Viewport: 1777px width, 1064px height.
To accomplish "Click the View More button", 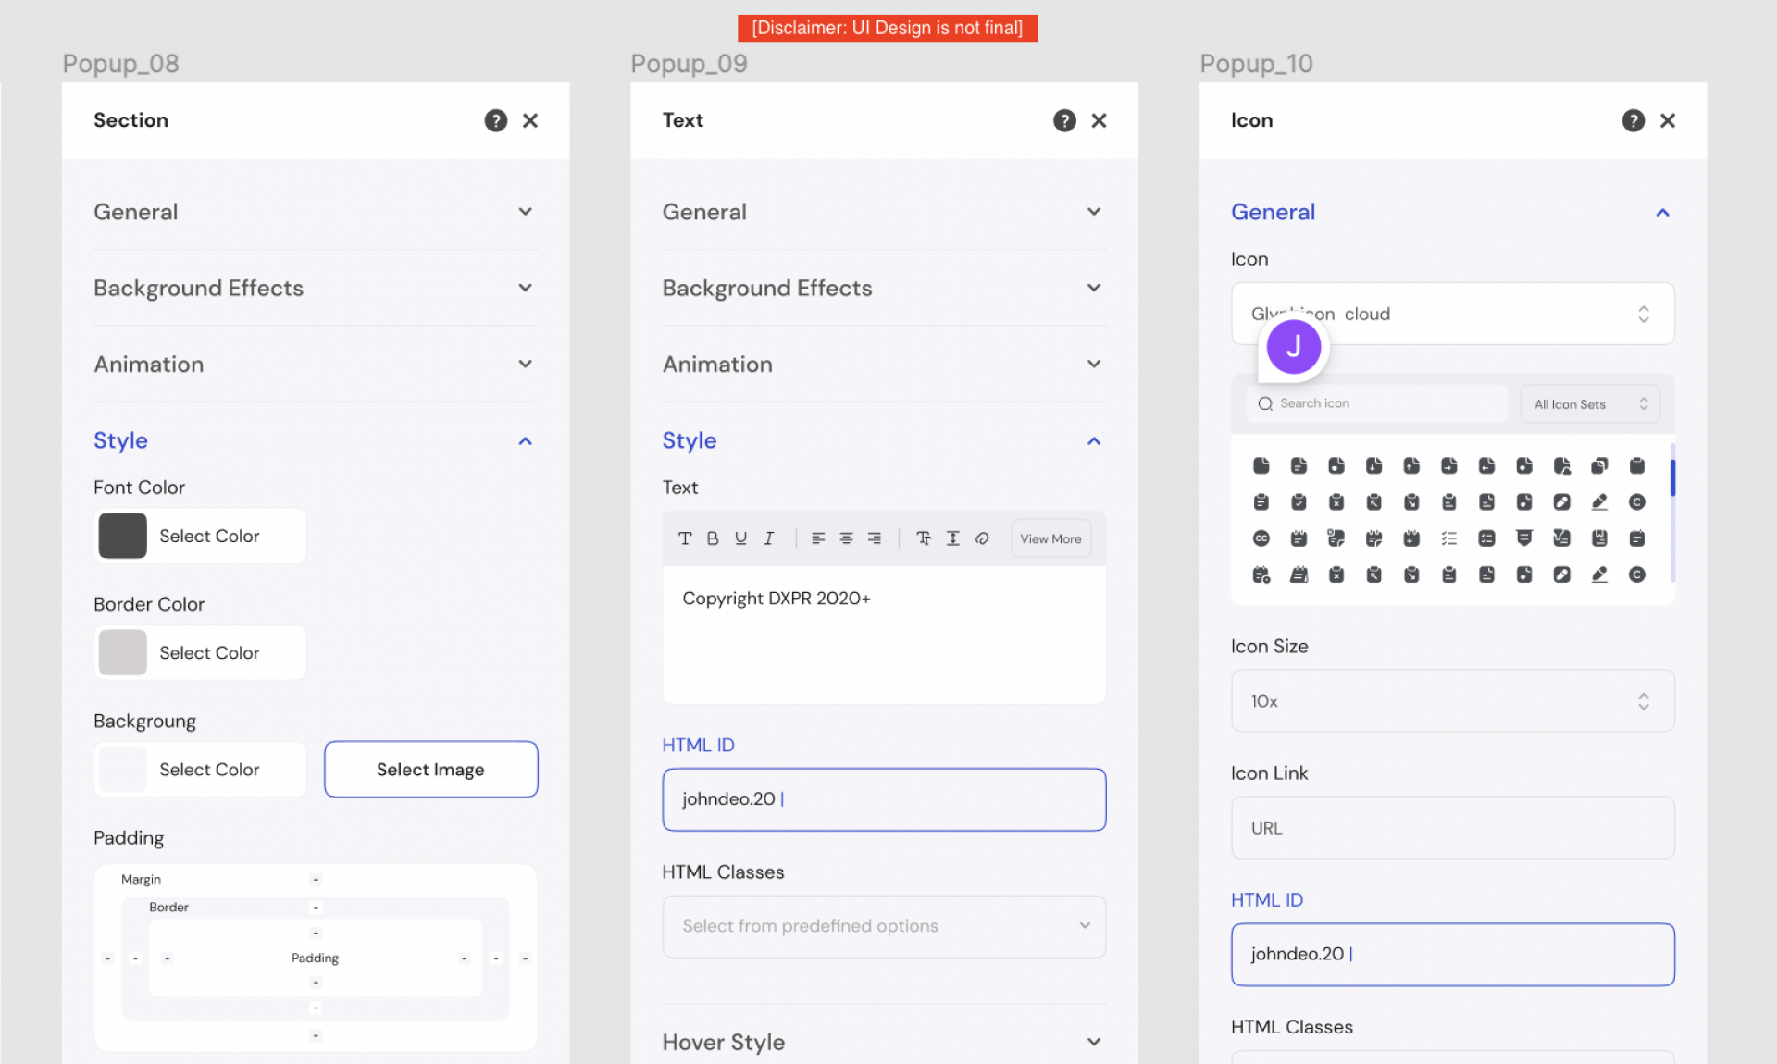I will point(1050,538).
